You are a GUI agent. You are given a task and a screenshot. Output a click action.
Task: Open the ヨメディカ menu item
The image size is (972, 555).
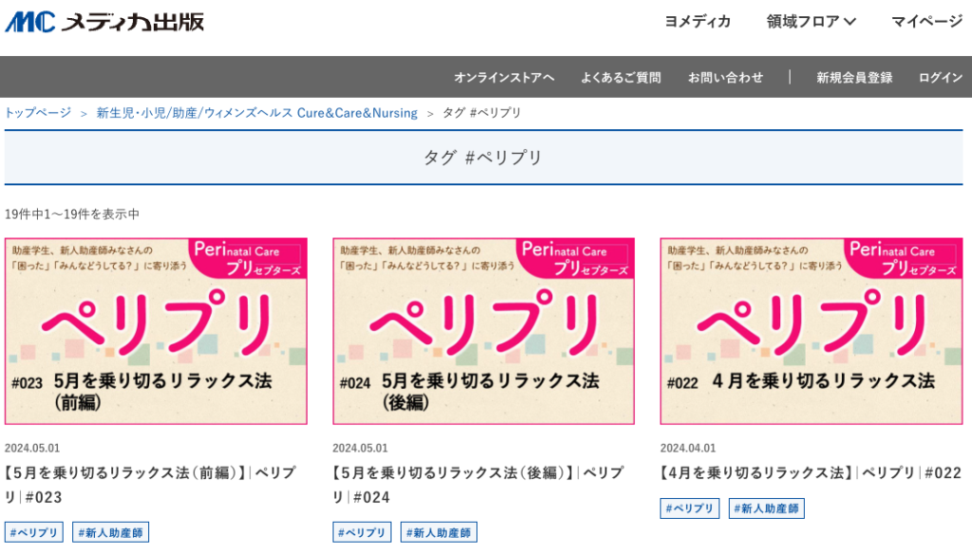[697, 22]
